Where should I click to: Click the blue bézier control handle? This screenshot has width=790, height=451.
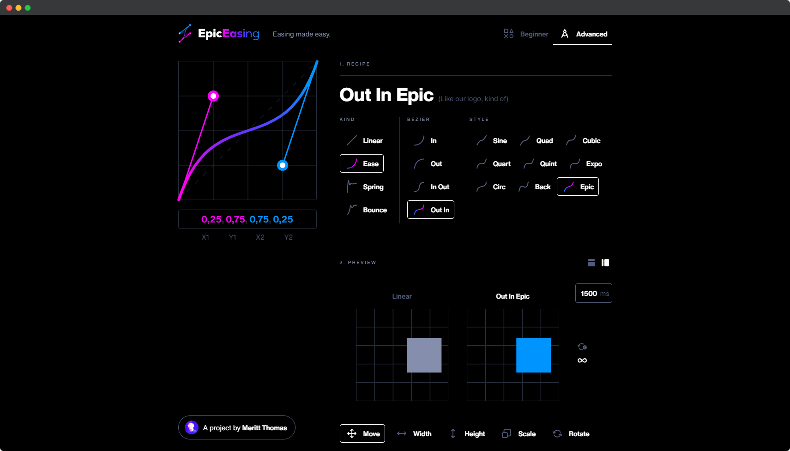[283, 165]
